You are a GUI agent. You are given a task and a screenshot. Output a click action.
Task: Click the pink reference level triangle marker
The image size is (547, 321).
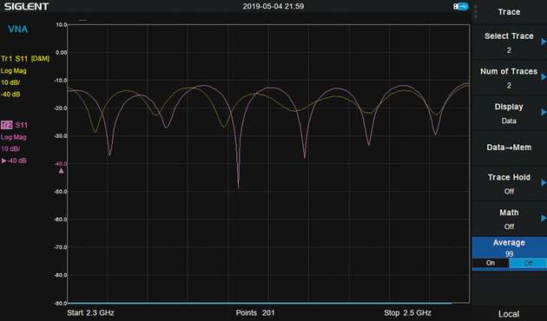coord(61,170)
